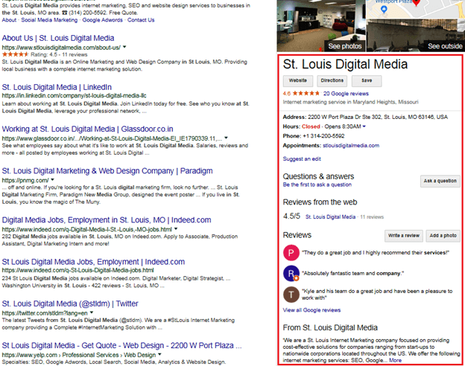Click the Add a photo button
Screen dimensions: 465x366
click(x=443, y=235)
